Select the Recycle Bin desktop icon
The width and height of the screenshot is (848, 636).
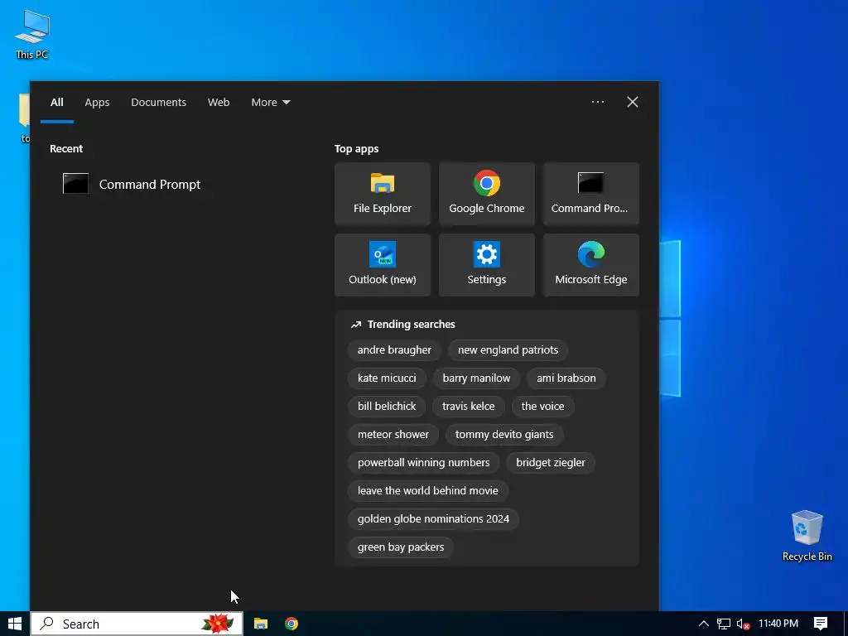pos(807,536)
